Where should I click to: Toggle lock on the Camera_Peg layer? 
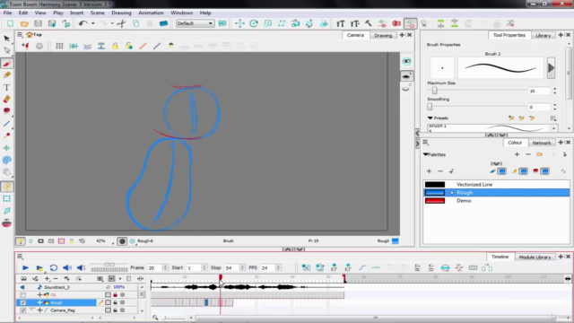pyautogui.click(x=116, y=310)
